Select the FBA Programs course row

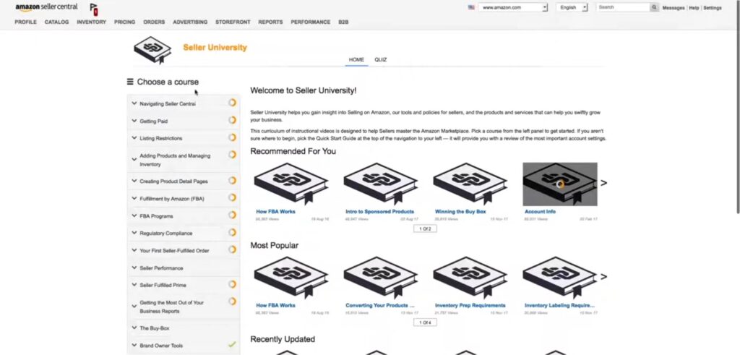pos(183,215)
